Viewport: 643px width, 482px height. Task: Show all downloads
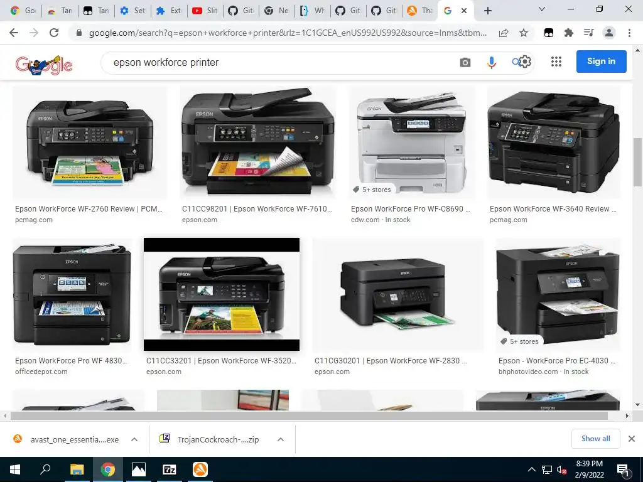595,439
